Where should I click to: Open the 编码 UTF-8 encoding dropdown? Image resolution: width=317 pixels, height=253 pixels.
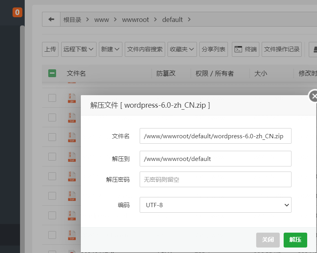(x=215, y=205)
